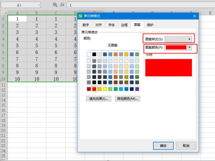Click cell B5 containing 5
Image resolution: width=215 pixels, height=161 pixels.
pyautogui.click(x=37, y=45)
